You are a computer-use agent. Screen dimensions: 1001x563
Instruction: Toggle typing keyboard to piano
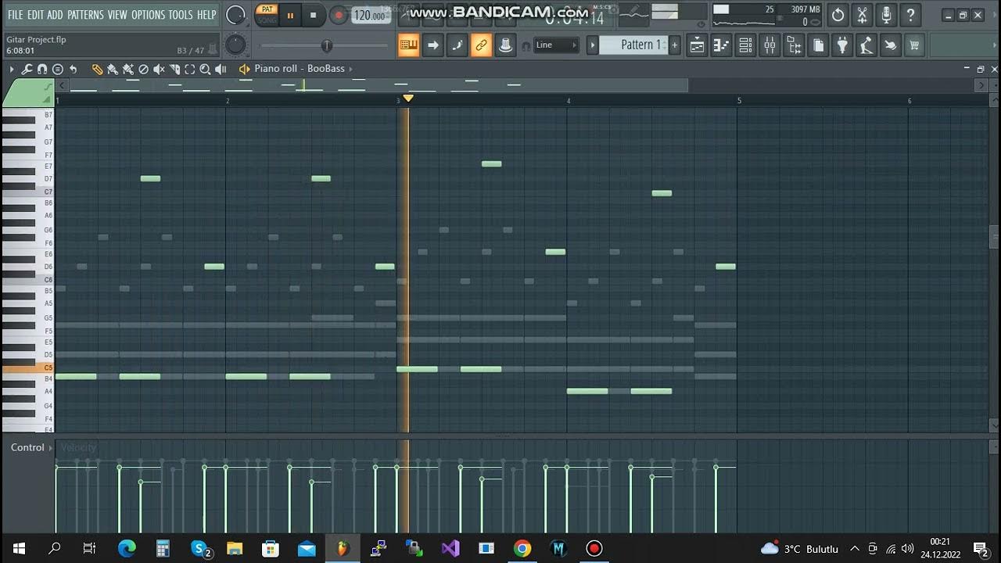pyautogui.click(x=408, y=45)
